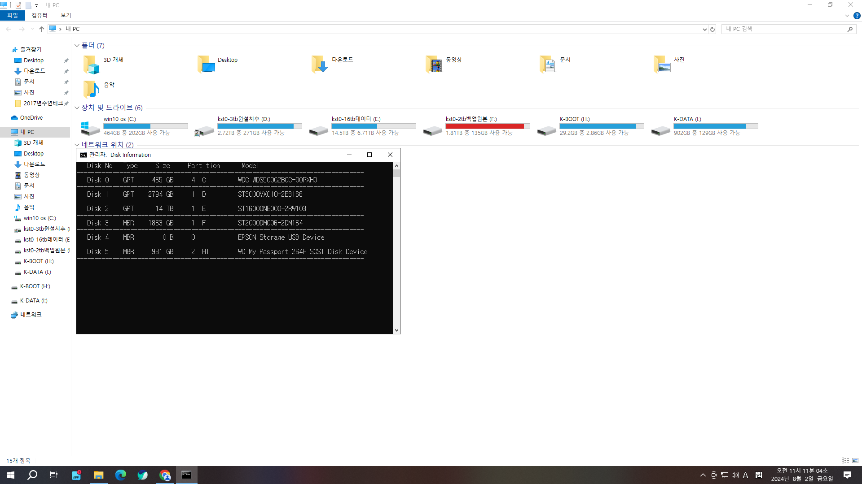
Task: Expand the ribbon chevron
Action: click(847, 16)
